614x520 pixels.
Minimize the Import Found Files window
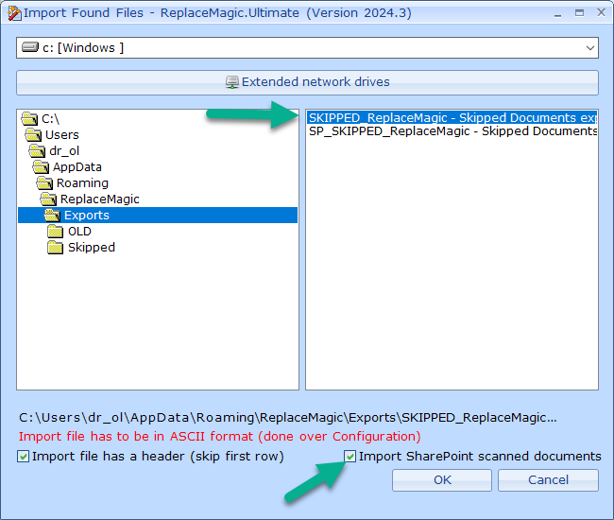pos(557,14)
